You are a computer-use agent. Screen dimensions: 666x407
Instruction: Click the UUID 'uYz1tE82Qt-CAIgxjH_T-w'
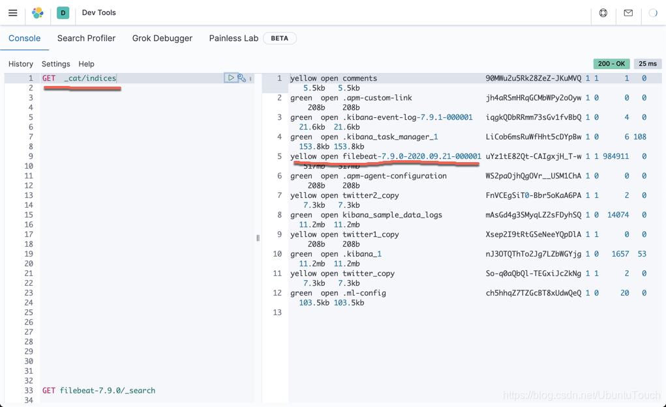534,156
